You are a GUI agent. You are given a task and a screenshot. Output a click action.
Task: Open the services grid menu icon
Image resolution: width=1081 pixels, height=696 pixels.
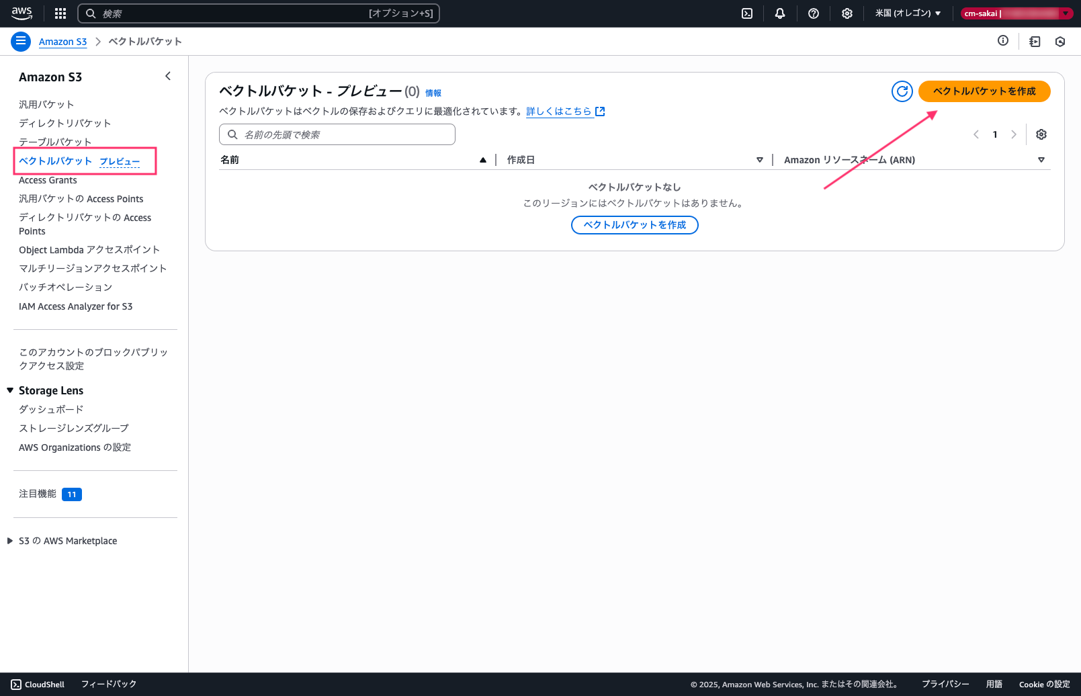[60, 13]
